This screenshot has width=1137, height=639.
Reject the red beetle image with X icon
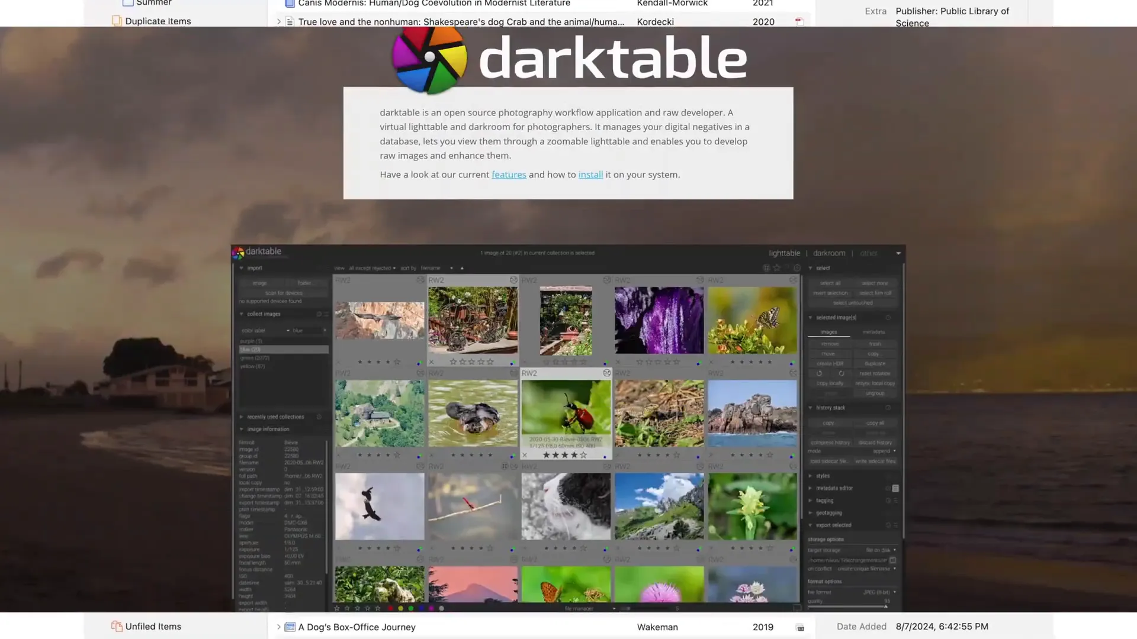pos(525,455)
